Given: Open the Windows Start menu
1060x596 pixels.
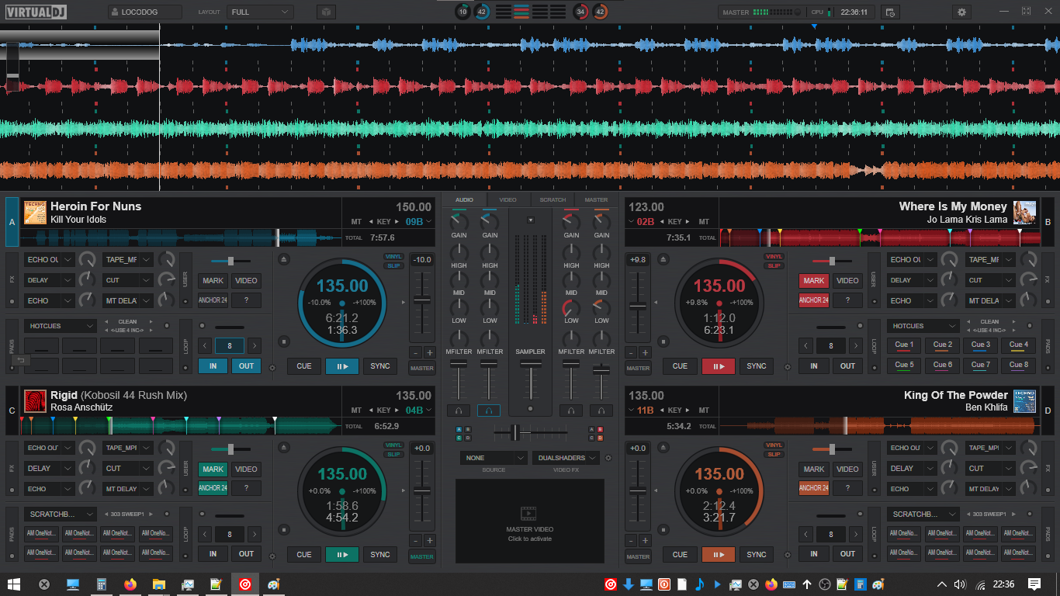Looking at the screenshot, I should coord(14,584).
